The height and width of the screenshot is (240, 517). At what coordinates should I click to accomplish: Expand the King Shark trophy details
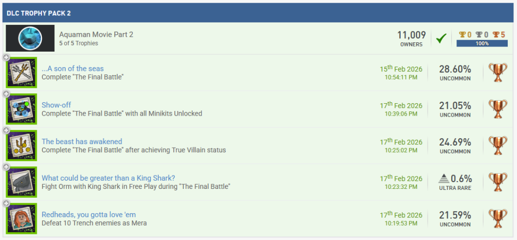tap(6, 167)
